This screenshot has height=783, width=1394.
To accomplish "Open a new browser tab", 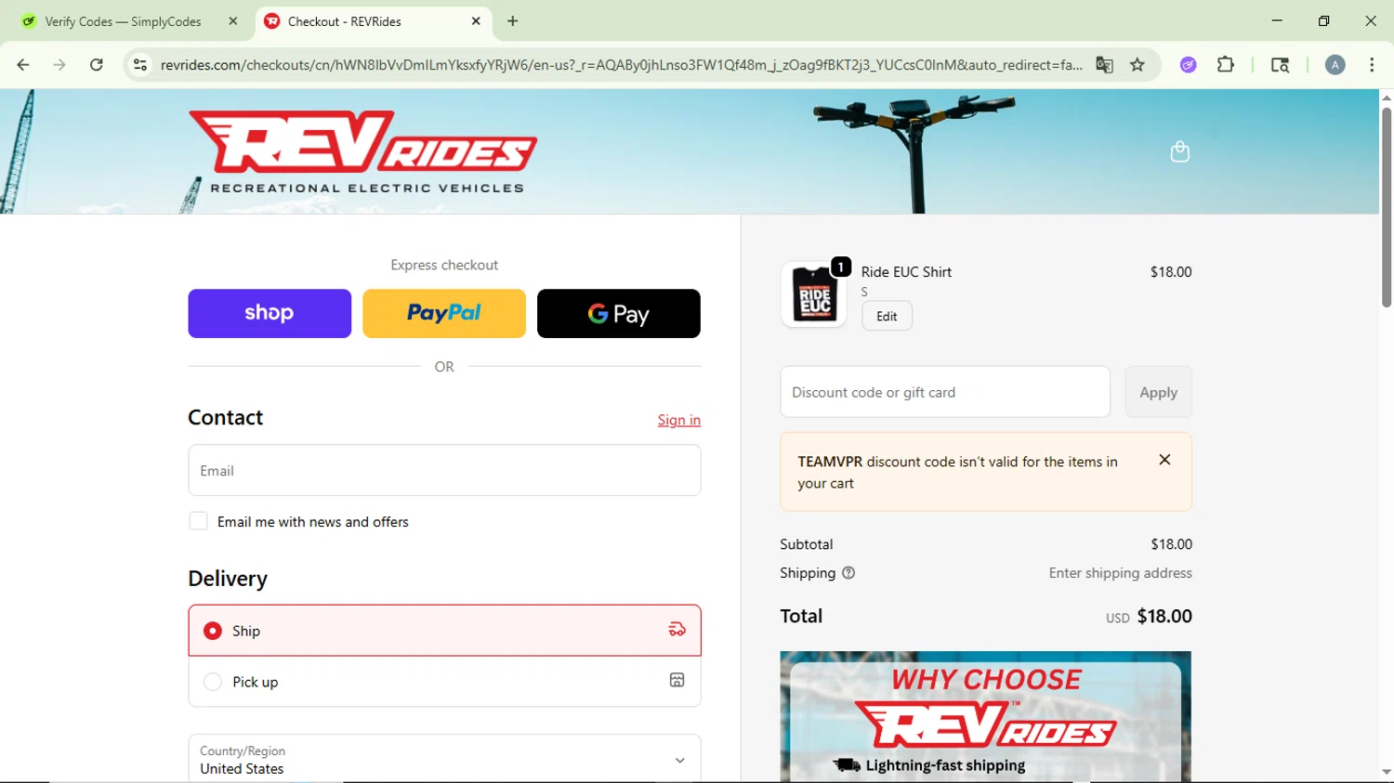I will tap(513, 21).
